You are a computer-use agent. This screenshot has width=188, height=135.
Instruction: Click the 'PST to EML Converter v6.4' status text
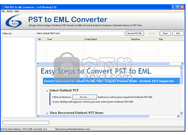point(35,129)
